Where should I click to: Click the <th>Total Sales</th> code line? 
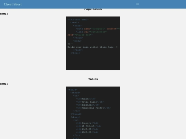90,102
